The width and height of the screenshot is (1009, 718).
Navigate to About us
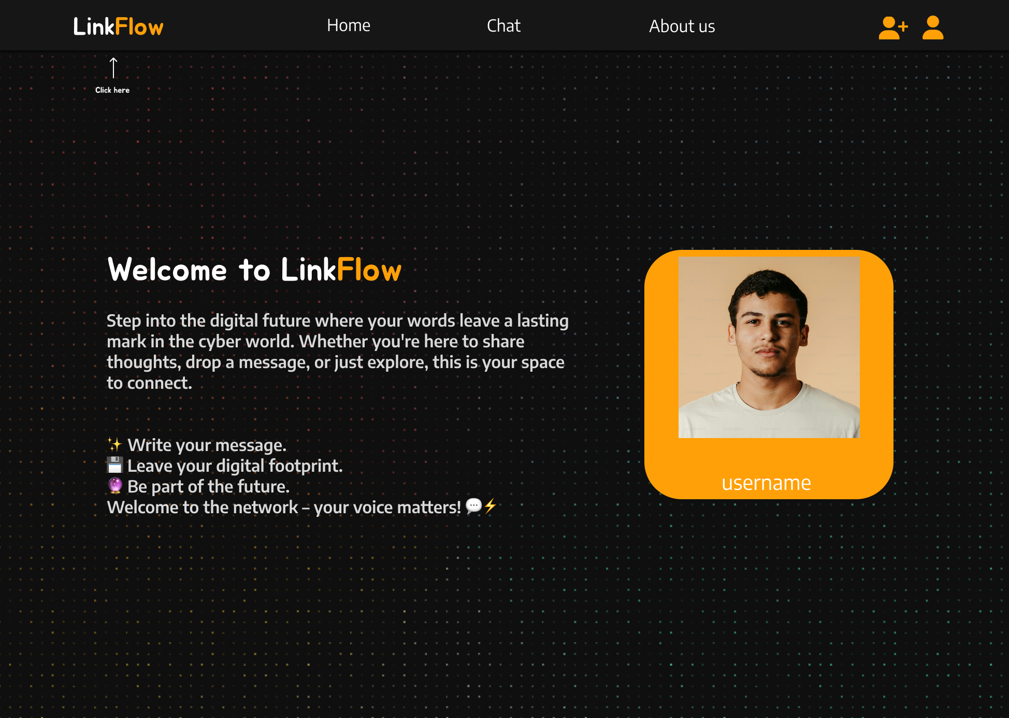point(682,26)
